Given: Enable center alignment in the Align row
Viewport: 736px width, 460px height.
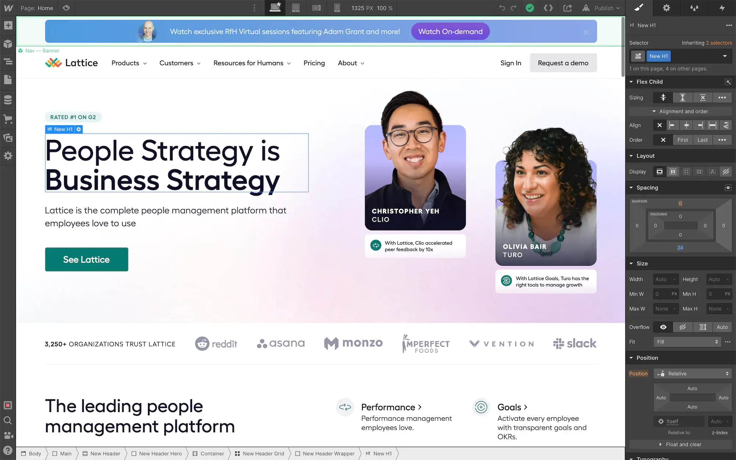Looking at the screenshot, I should (x=686, y=125).
